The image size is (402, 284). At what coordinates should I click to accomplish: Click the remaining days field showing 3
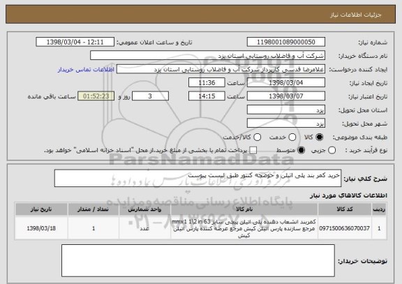(150, 96)
